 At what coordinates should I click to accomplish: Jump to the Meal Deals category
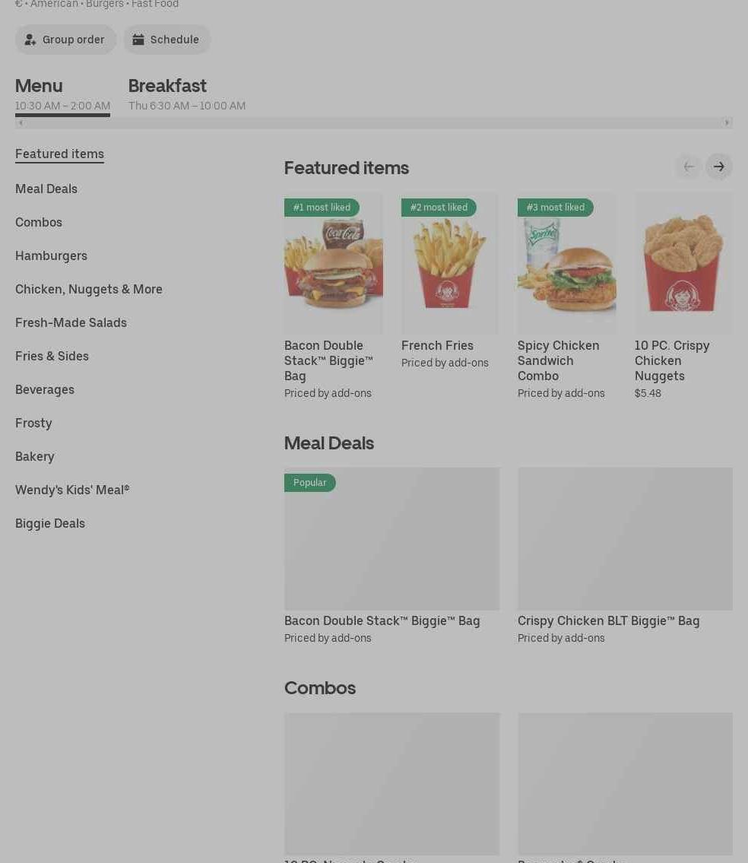click(x=46, y=189)
